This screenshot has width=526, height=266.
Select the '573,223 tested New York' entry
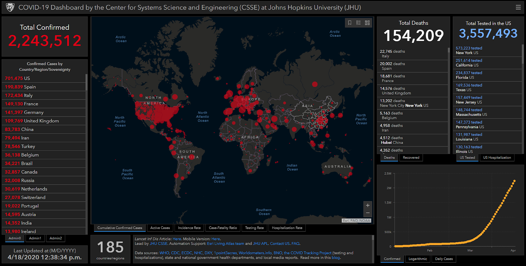[488, 51]
